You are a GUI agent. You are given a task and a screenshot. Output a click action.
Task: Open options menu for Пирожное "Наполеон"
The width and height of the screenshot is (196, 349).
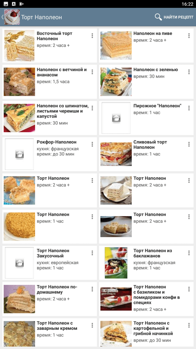[x=189, y=108]
